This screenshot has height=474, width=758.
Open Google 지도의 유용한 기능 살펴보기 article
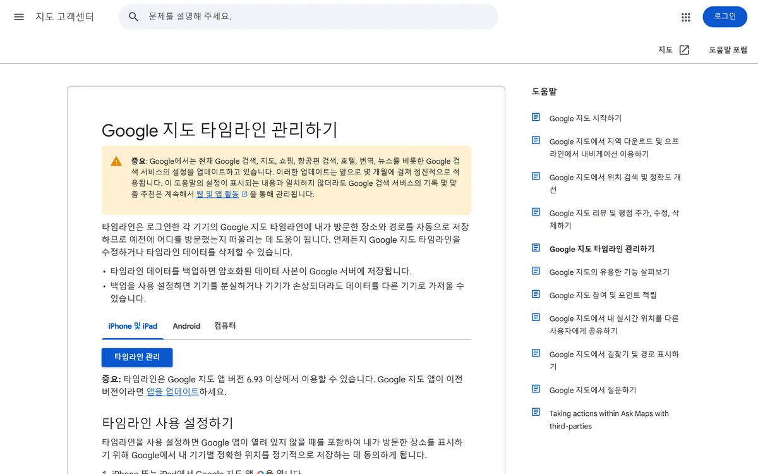pyautogui.click(x=610, y=272)
